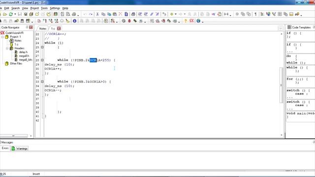Click the Code Navigator horizontal scrollbar
This screenshot has width=315, height=177.
(x=14, y=136)
